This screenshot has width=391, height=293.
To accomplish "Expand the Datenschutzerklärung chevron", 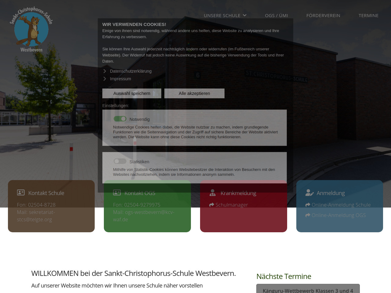I will [105, 71].
